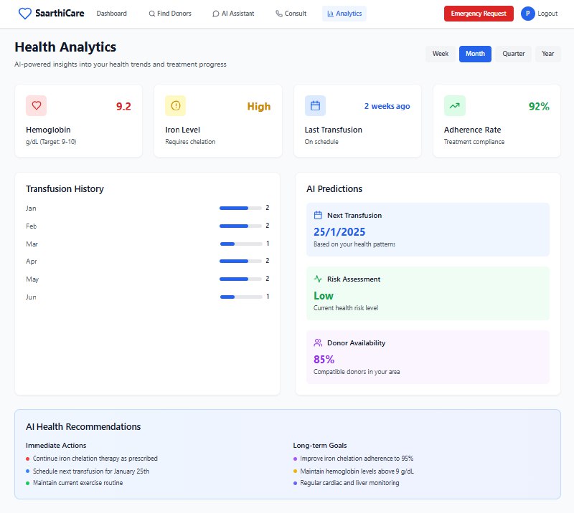Screen dimensions: 574x513
Task: Select the Year time range
Action: coord(547,54)
